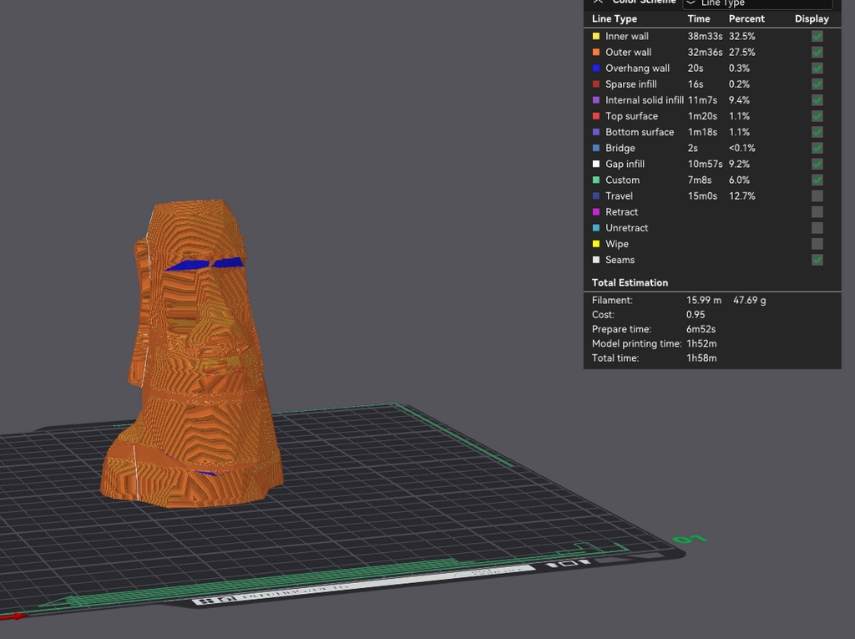Toggle Bottom surface display checkbox
855x639 pixels.
pos(817,132)
